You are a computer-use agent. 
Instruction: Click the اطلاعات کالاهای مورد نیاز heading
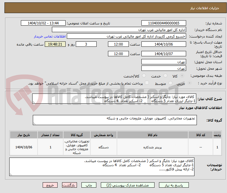200,108
